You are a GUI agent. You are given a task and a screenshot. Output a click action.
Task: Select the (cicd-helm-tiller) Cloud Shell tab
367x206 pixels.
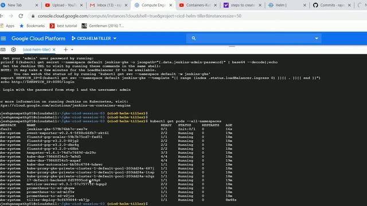[37, 50]
